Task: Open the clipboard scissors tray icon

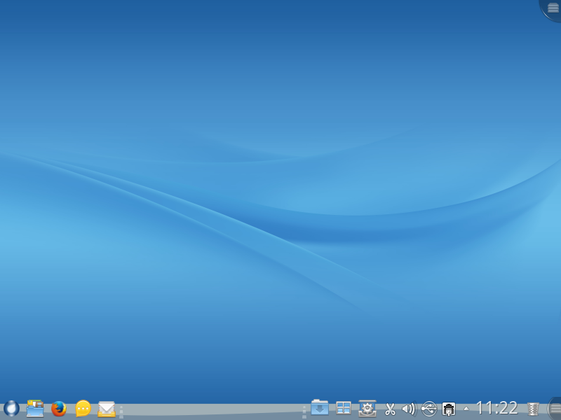Action: 391,409
